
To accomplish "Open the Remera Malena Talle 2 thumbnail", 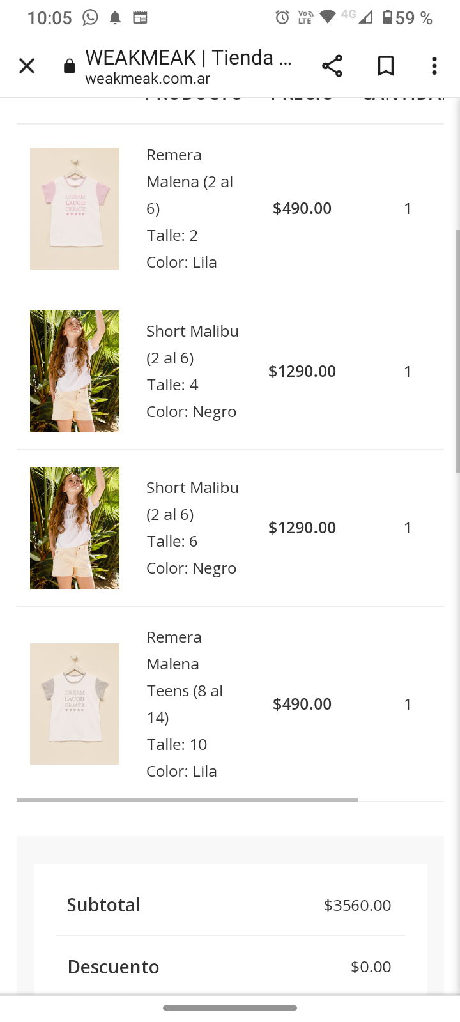I will coord(75,208).
